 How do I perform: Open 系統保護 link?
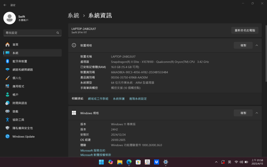119,99
